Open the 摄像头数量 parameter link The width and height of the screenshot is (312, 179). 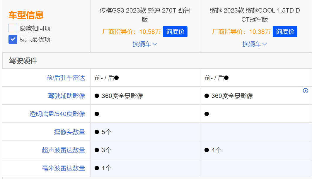pyautogui.click(x=70, y=132)
